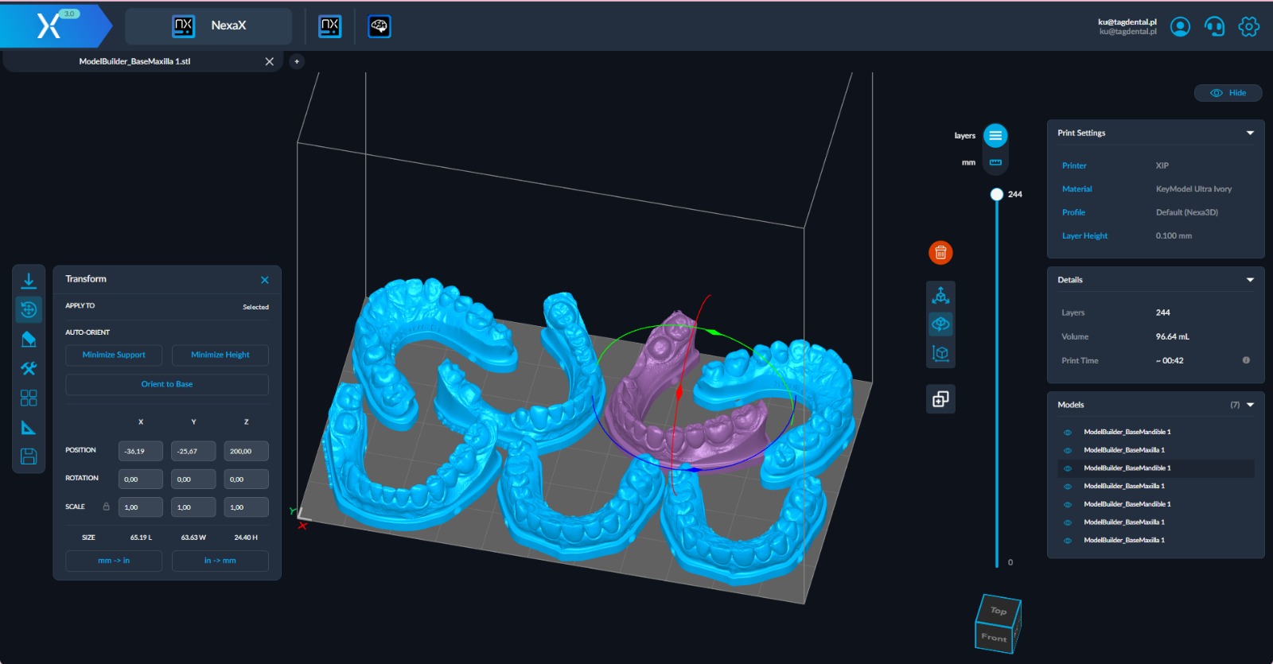Click the Position X input field
Screen dimensions: 1273x664
[x=140, y=451]
